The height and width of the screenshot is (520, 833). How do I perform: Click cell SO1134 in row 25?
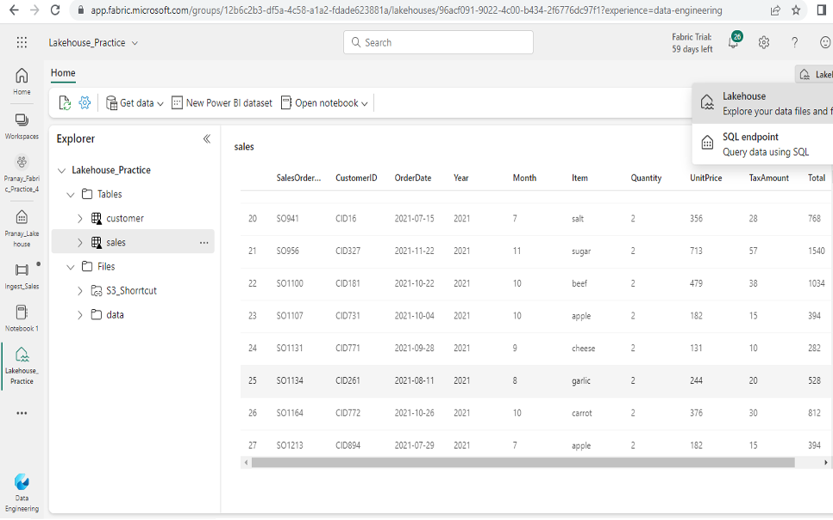point(290,381)
